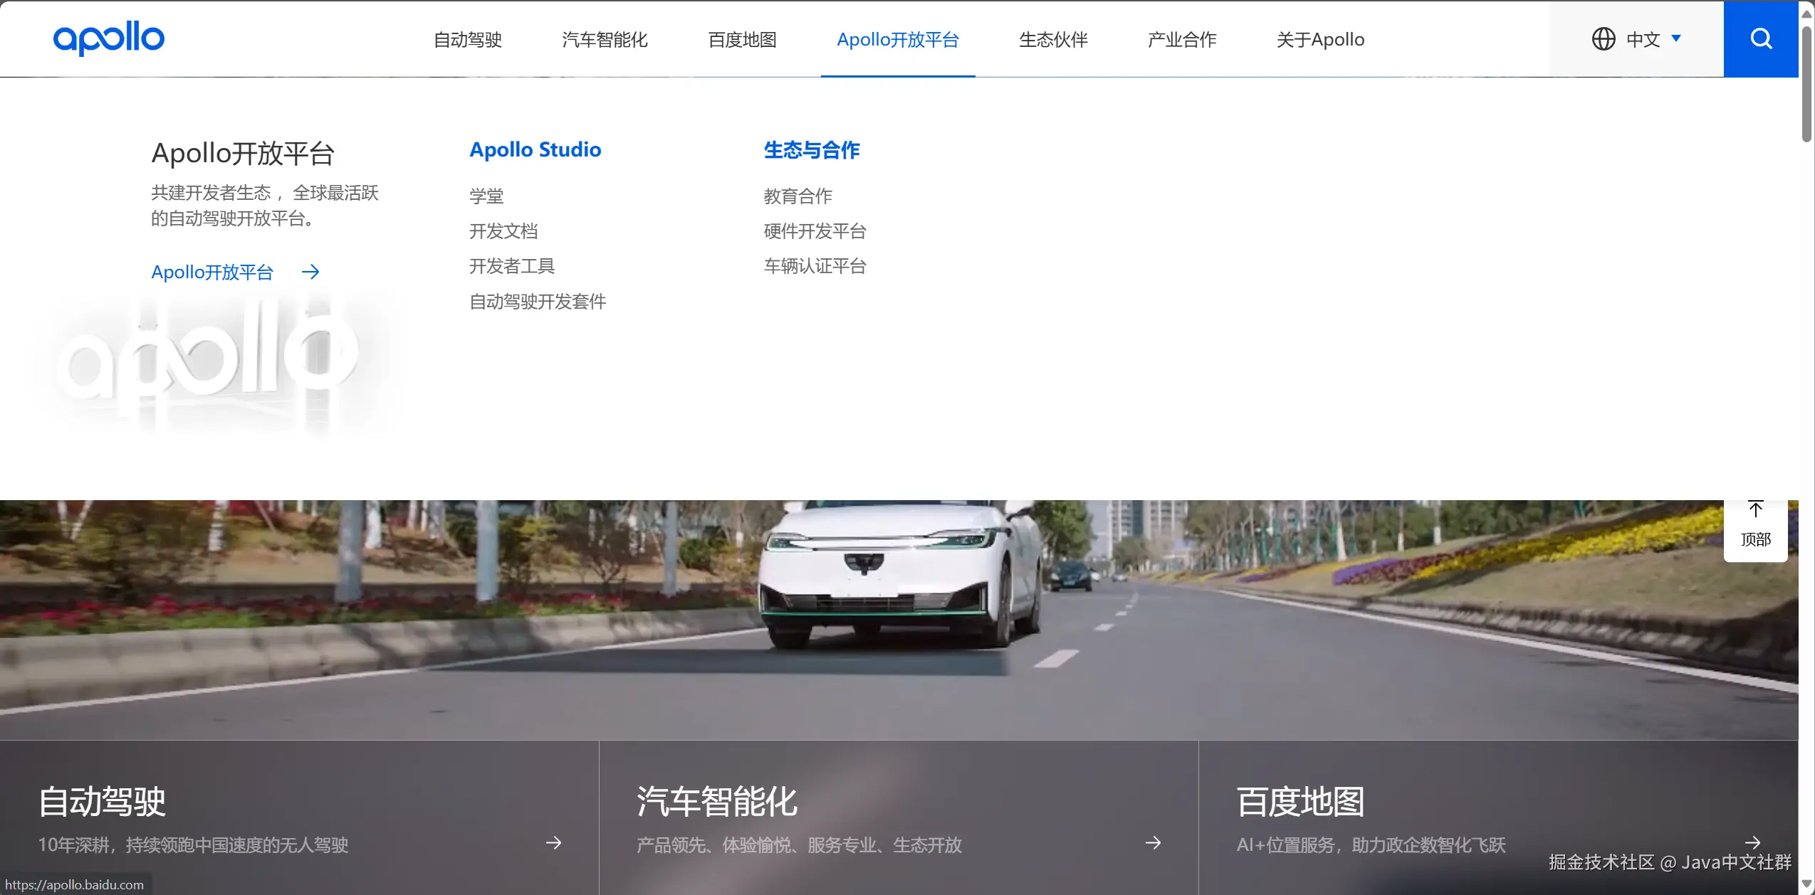Open the 自动驾驶 navigation menu

468,40
